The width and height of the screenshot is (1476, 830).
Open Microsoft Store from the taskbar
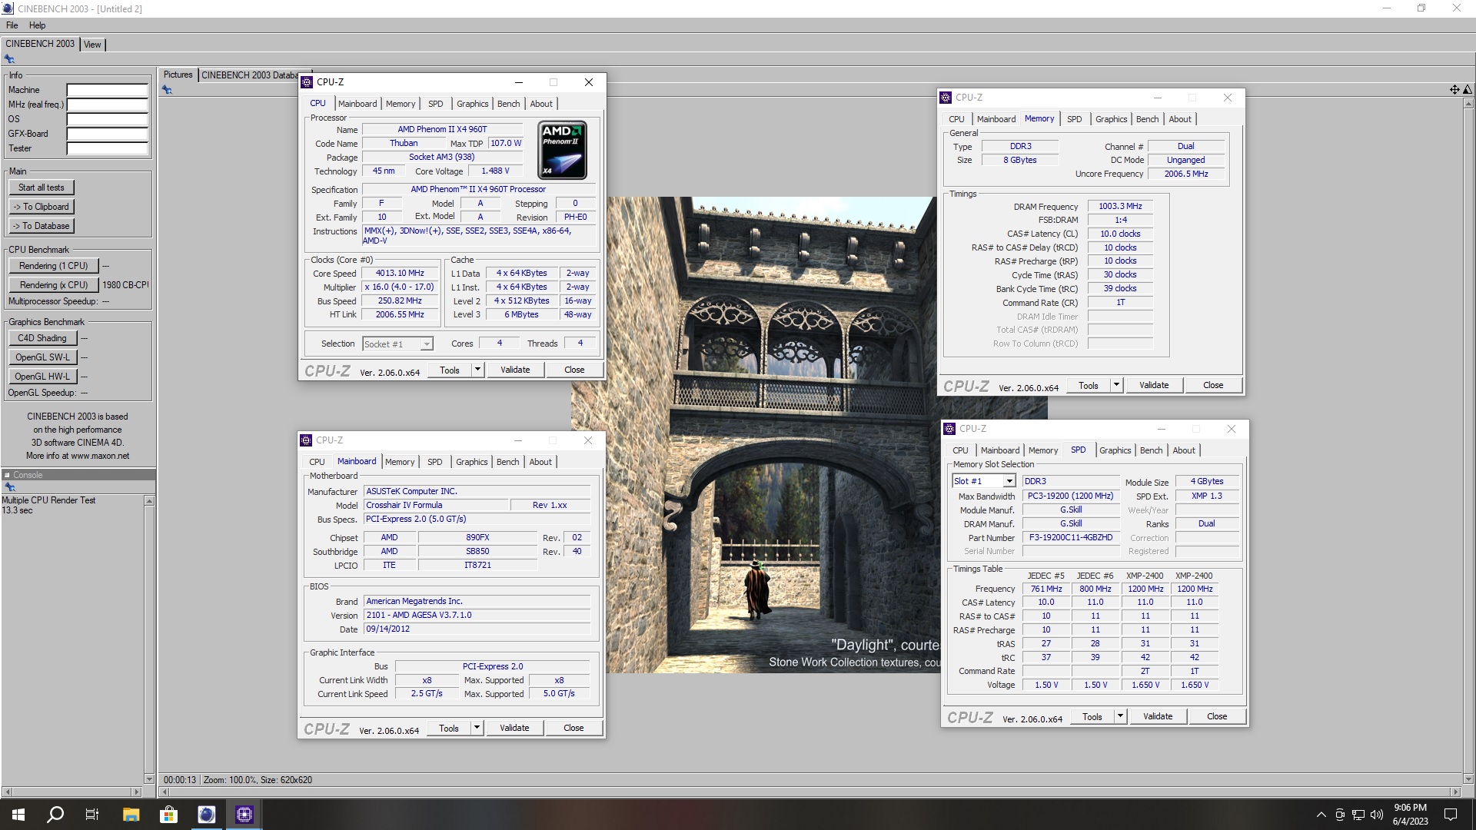[168, 815]
